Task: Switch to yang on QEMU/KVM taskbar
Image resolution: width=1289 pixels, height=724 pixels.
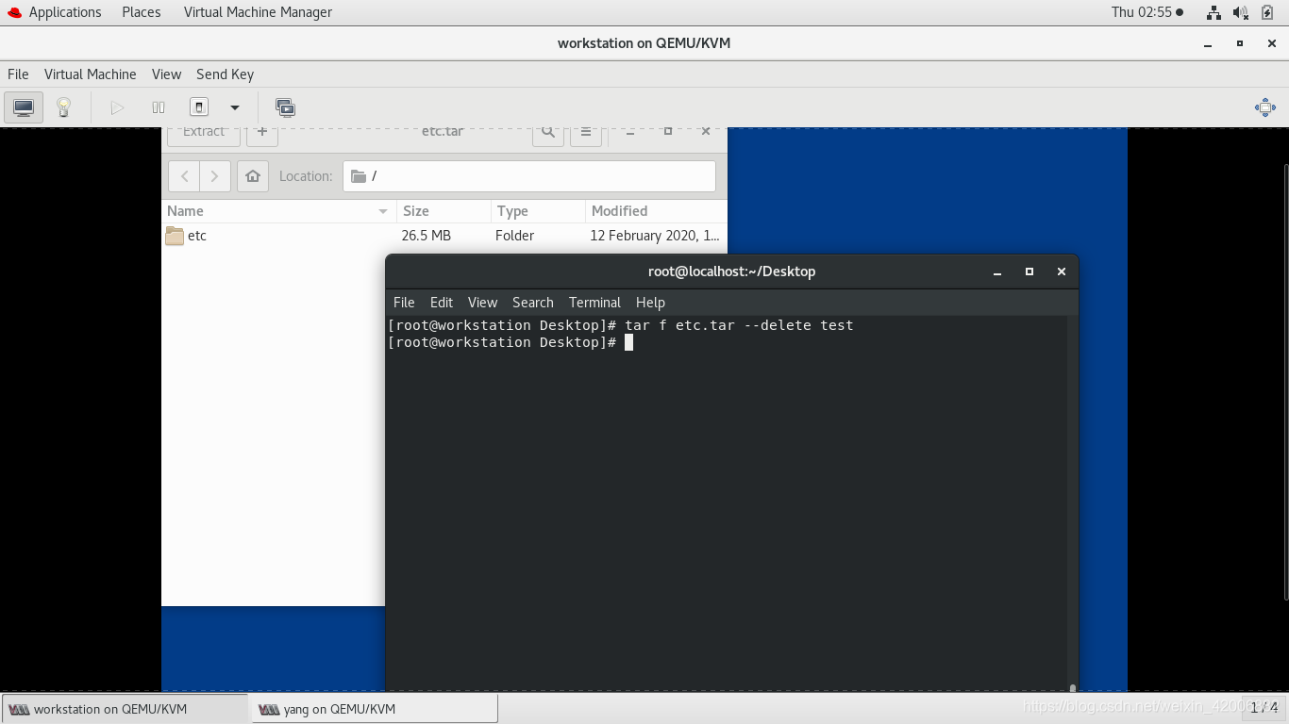Action: click(374, 709)
